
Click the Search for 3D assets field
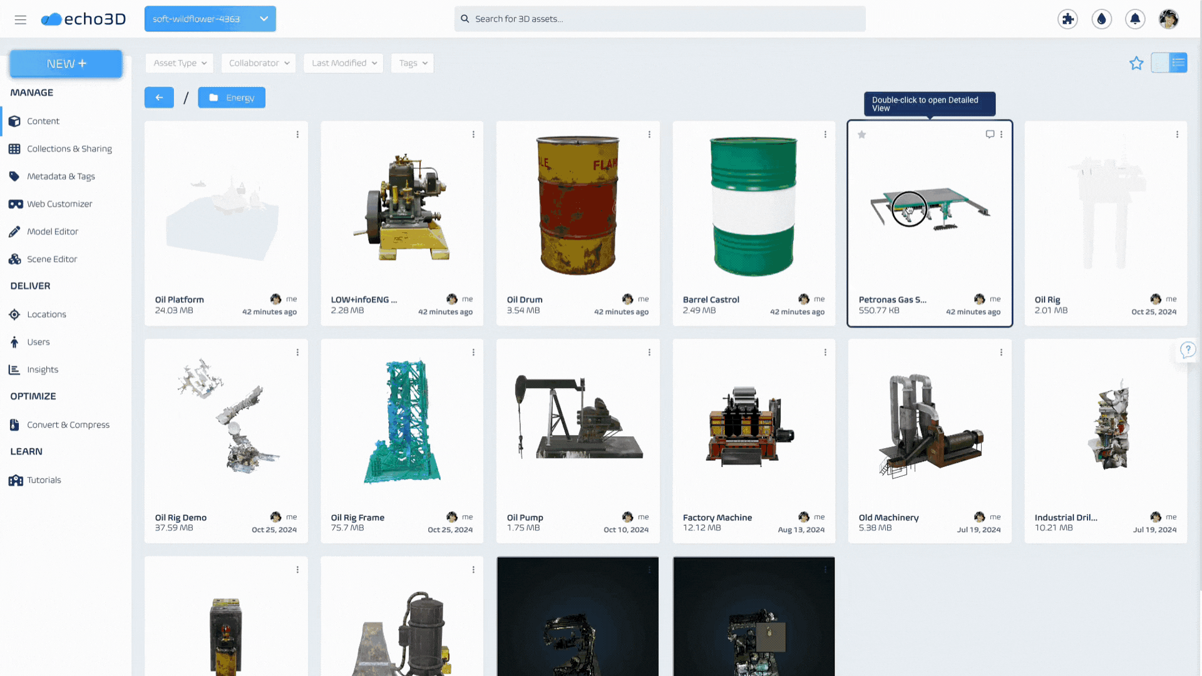tap(659, 19)
